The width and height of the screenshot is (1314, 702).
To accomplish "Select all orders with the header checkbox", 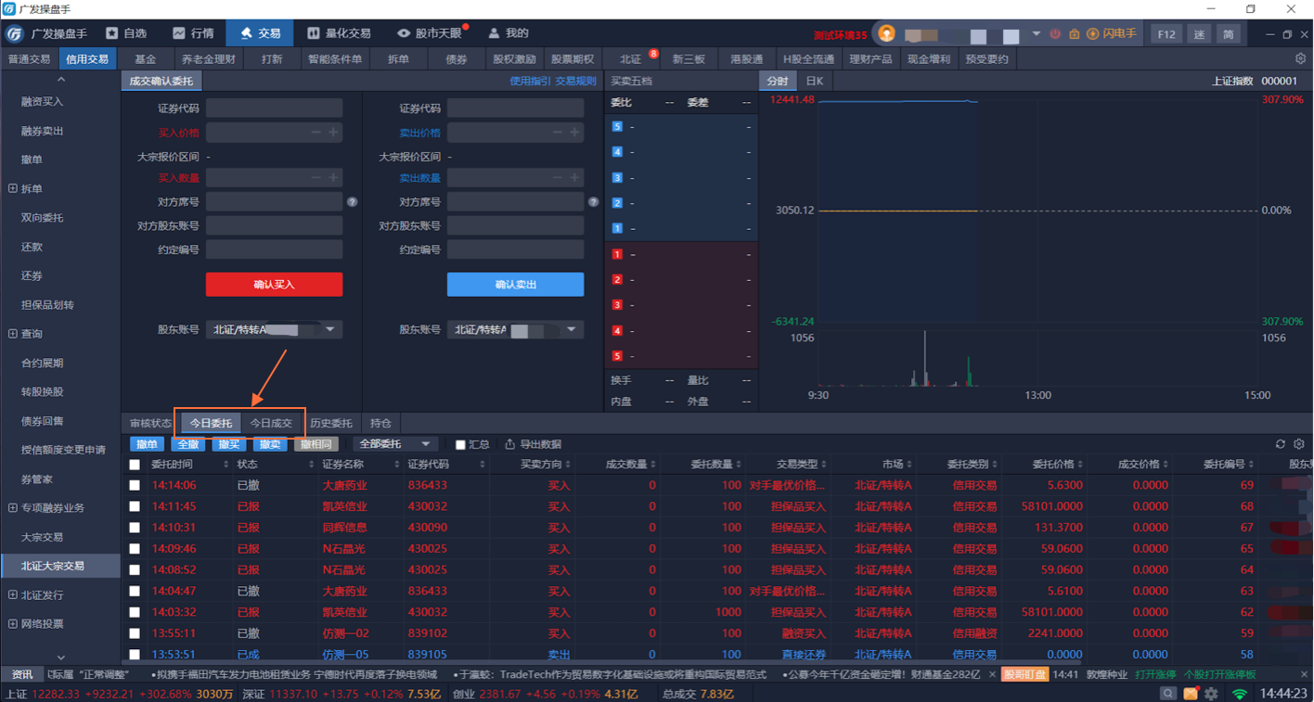I will pyautogui.click(x=135, y=465).
